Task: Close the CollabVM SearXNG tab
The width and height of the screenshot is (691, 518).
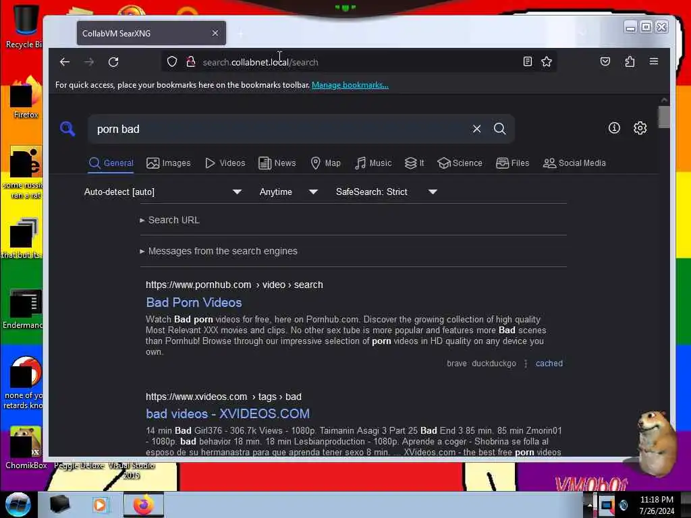Action: point(215,33)
